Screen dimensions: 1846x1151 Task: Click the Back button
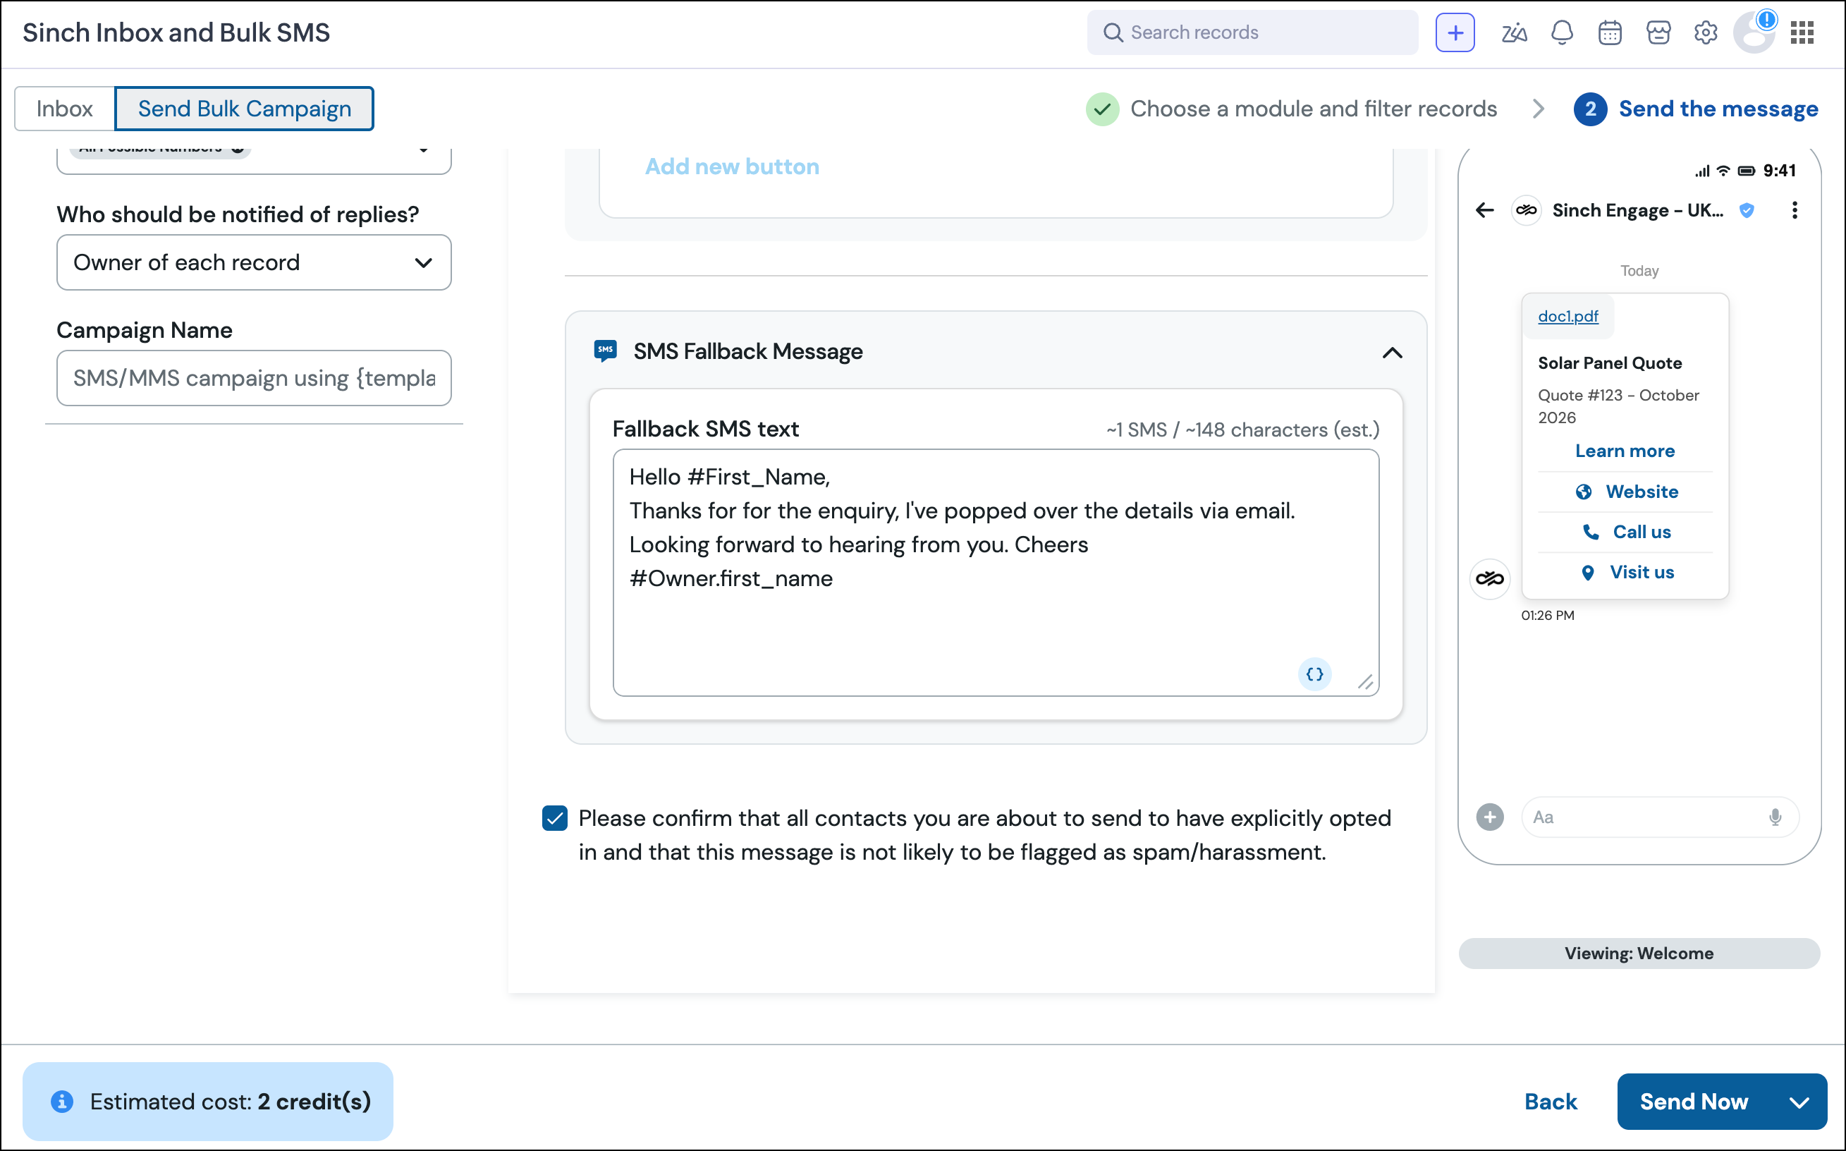1550,1102
